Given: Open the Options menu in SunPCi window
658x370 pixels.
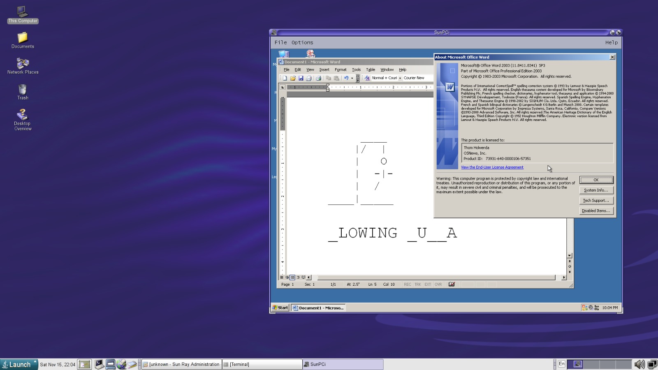Looking at the screenshot, I should tap(303, 42).
